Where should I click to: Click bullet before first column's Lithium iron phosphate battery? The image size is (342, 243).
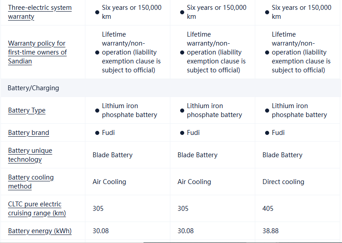click(97, 111)
